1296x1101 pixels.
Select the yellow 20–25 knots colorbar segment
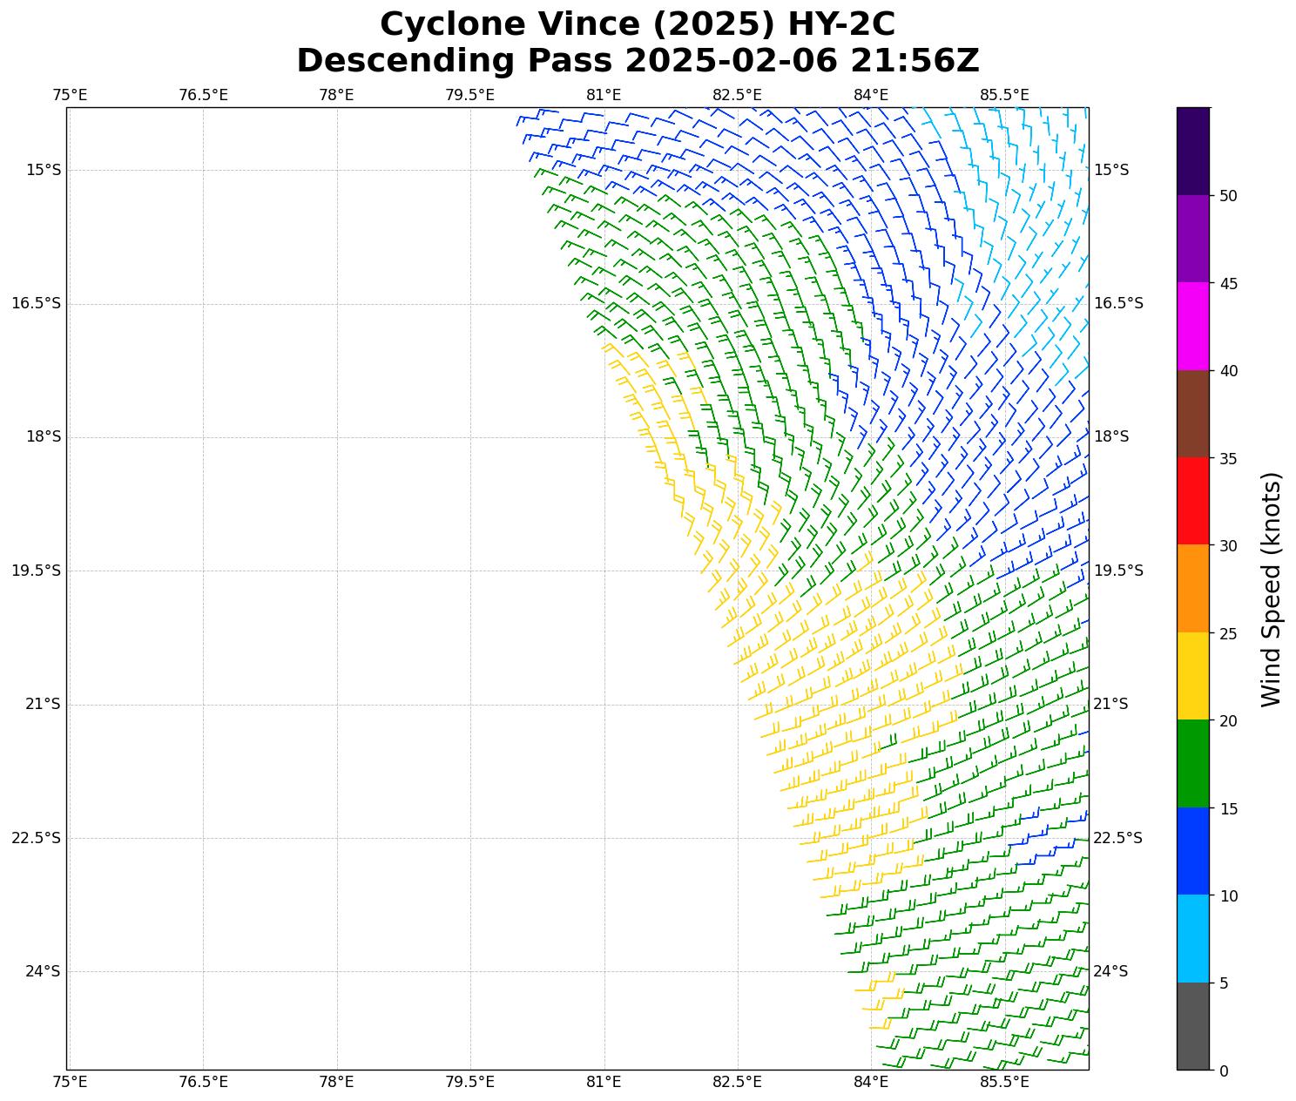1192,676
